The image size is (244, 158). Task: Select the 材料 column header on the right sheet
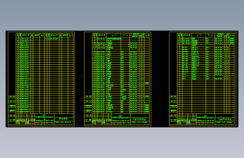[210, 35]
